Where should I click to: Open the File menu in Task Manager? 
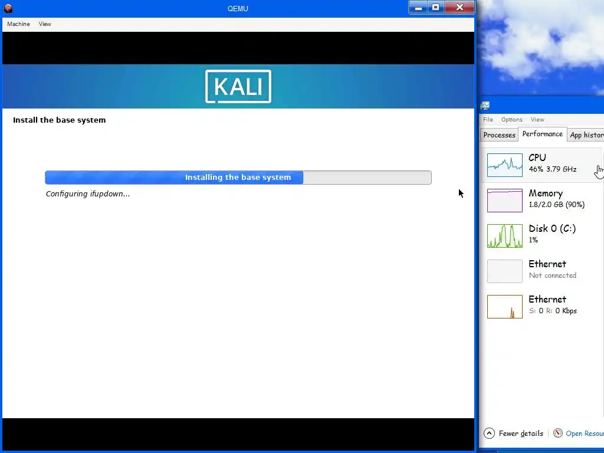pyautogui.click(x=488, y=119)
